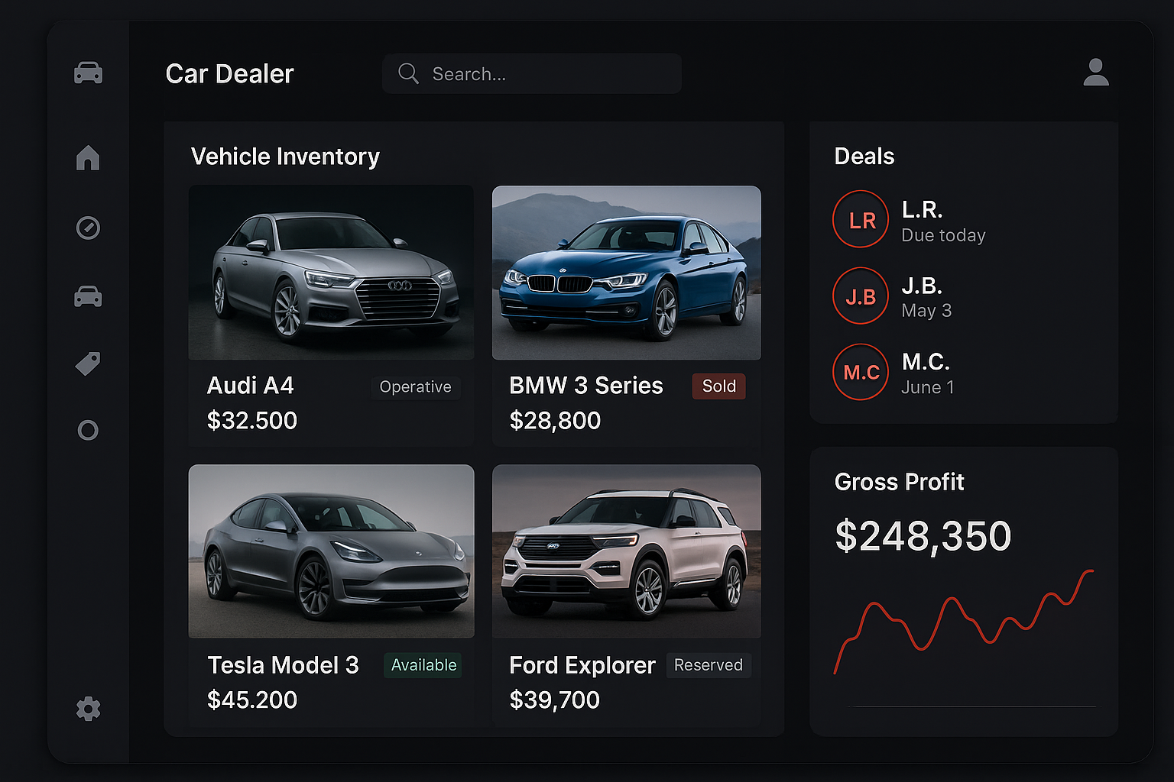
Task: Open the J.B. deal name
Action: tap(922, 286)
